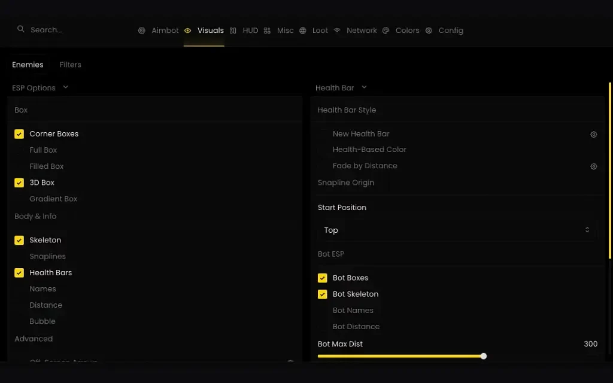
Task: Click the Aimbot target icon
Action: coord(142,31)
